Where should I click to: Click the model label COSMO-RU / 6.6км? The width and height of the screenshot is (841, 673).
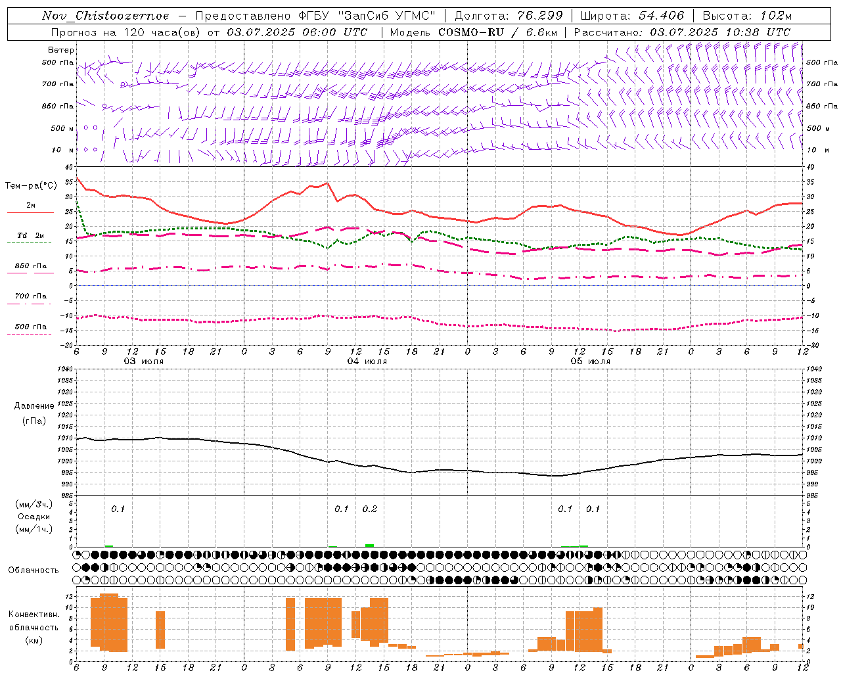coord(497,32)
